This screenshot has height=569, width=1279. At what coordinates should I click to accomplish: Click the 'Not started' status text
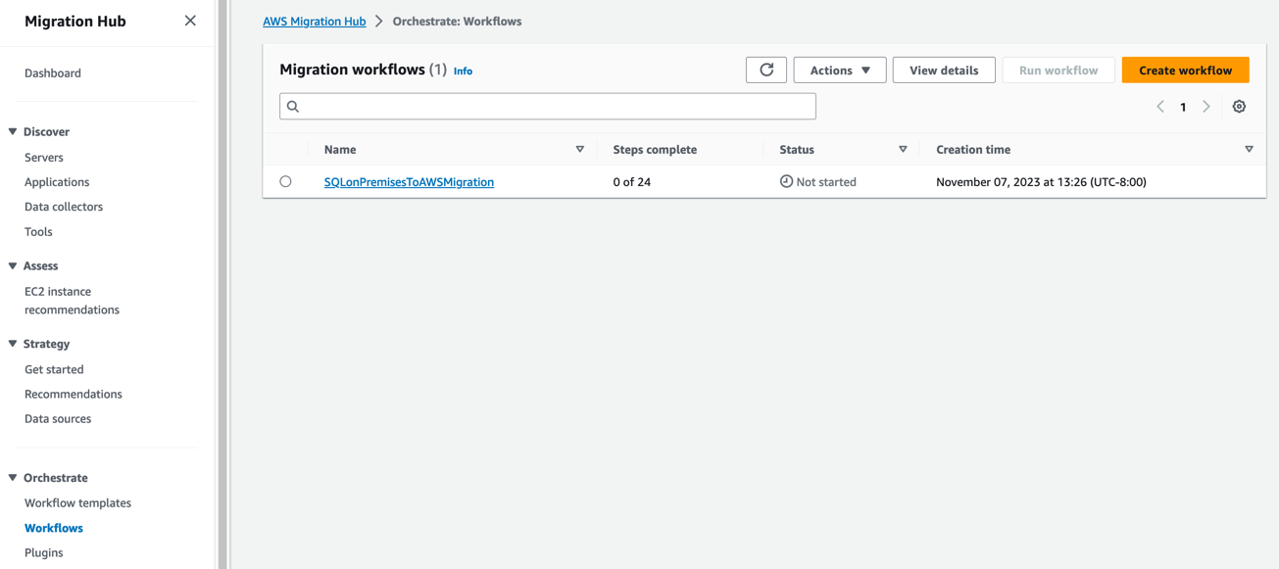click(x=826, y=181)
